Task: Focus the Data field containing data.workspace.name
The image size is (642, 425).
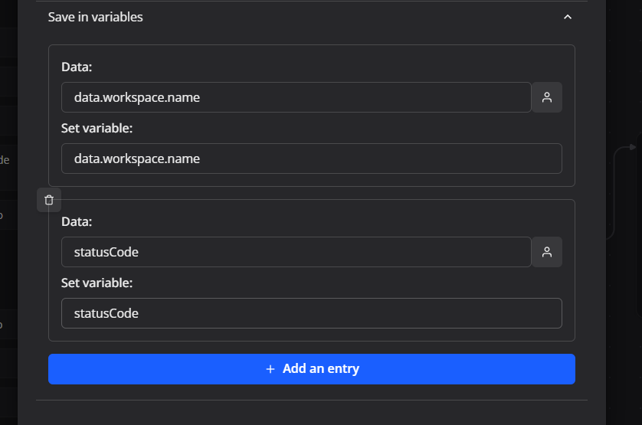Action: [x=296, y=97]
